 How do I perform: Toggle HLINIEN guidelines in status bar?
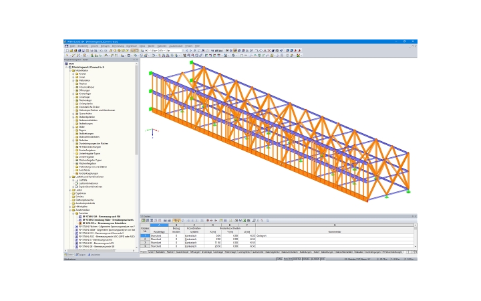(315, 260)
